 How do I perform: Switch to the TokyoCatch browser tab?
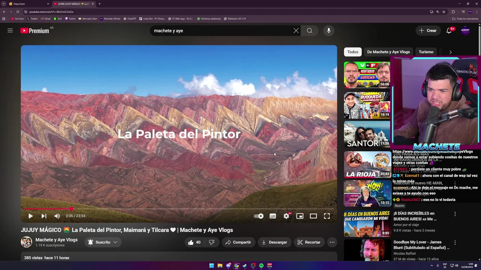click(x=28, y=4)
